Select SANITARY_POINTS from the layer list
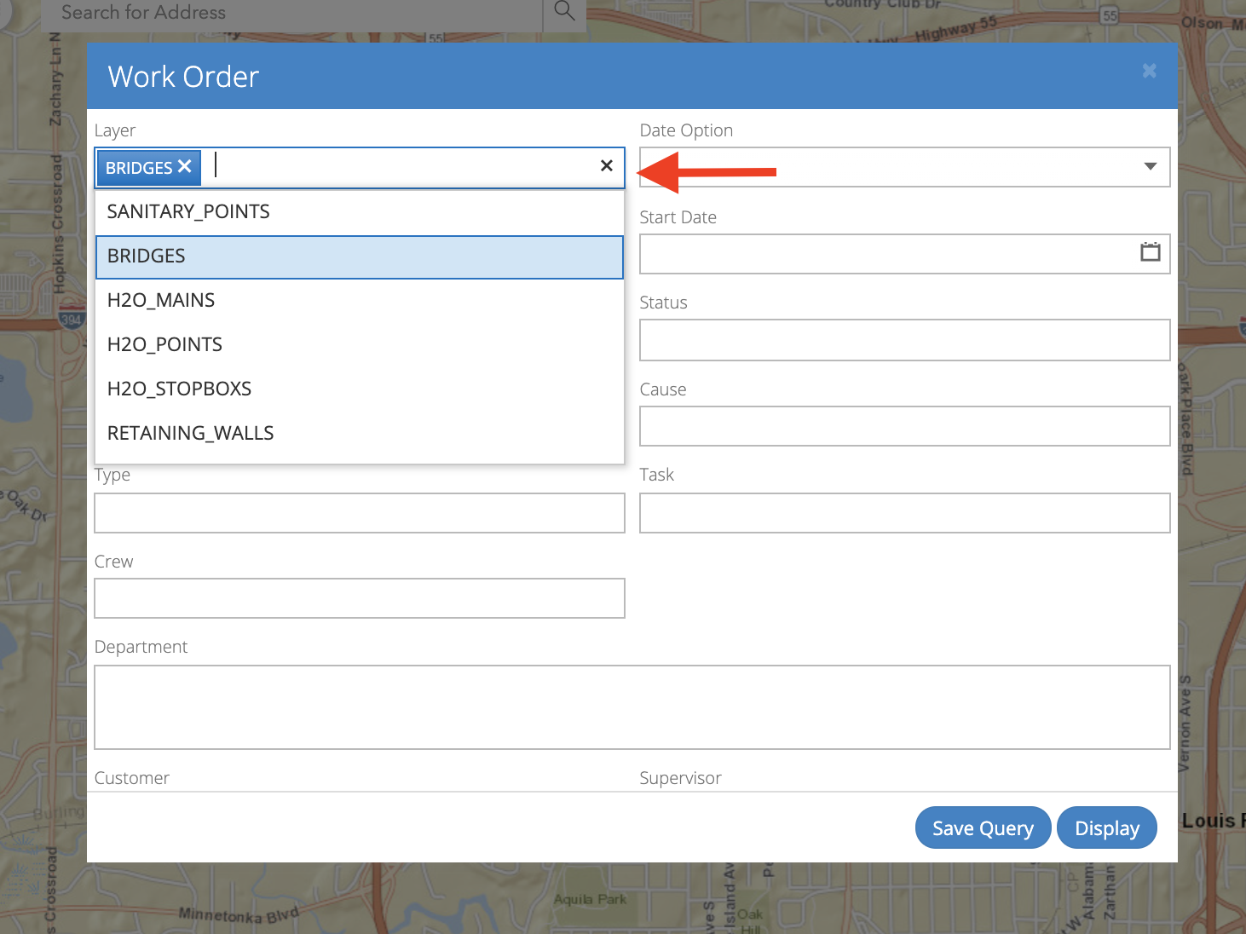Viewport: 1246px width, 934px height. click(360, 212)
